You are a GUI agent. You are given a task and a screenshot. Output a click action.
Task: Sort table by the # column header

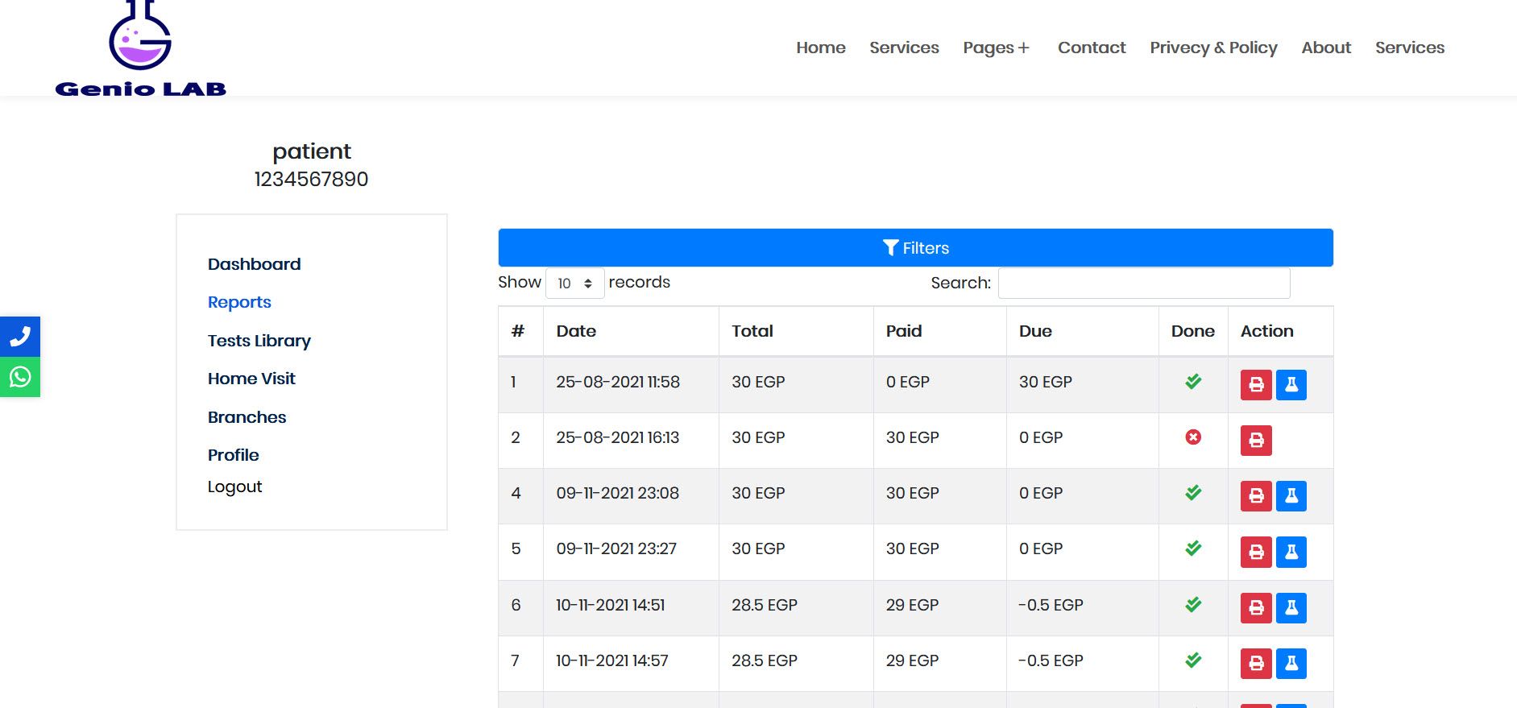[x=520, y=331]
